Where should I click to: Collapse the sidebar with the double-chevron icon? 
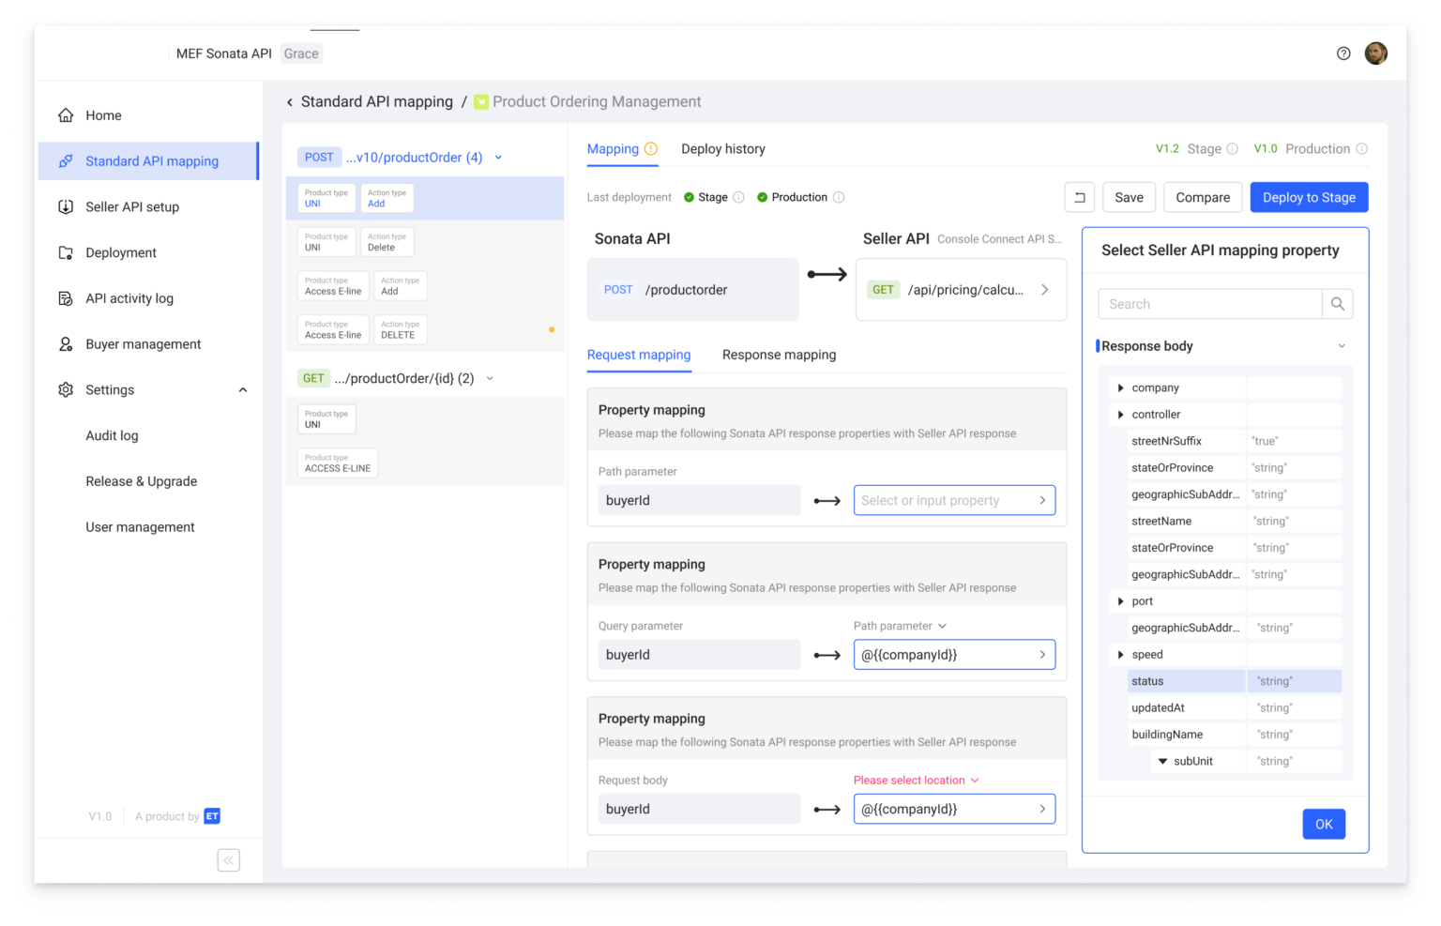pos(228,859)
